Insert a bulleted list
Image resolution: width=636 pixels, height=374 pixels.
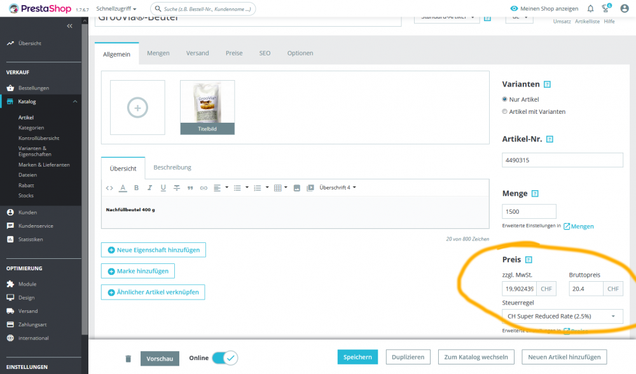click(x=238, y=188)
